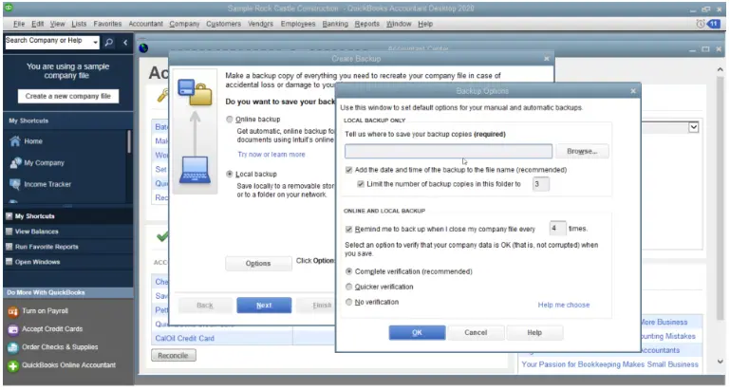Click Help button in Backup Options
730x390 pixels.
[534, 333]
